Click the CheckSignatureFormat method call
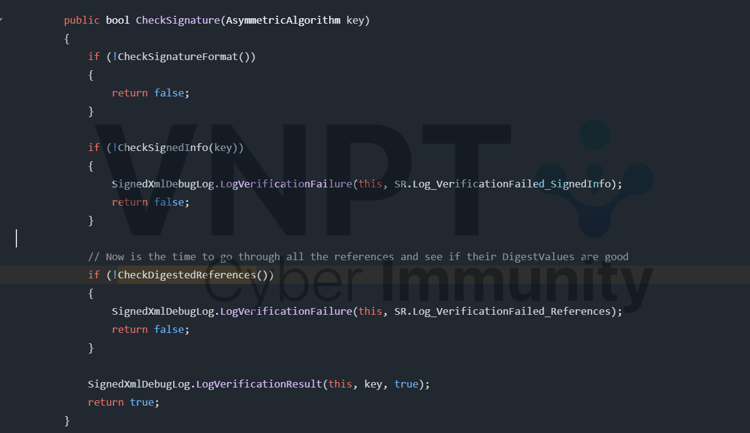750x433 pixels. [177, 56]
